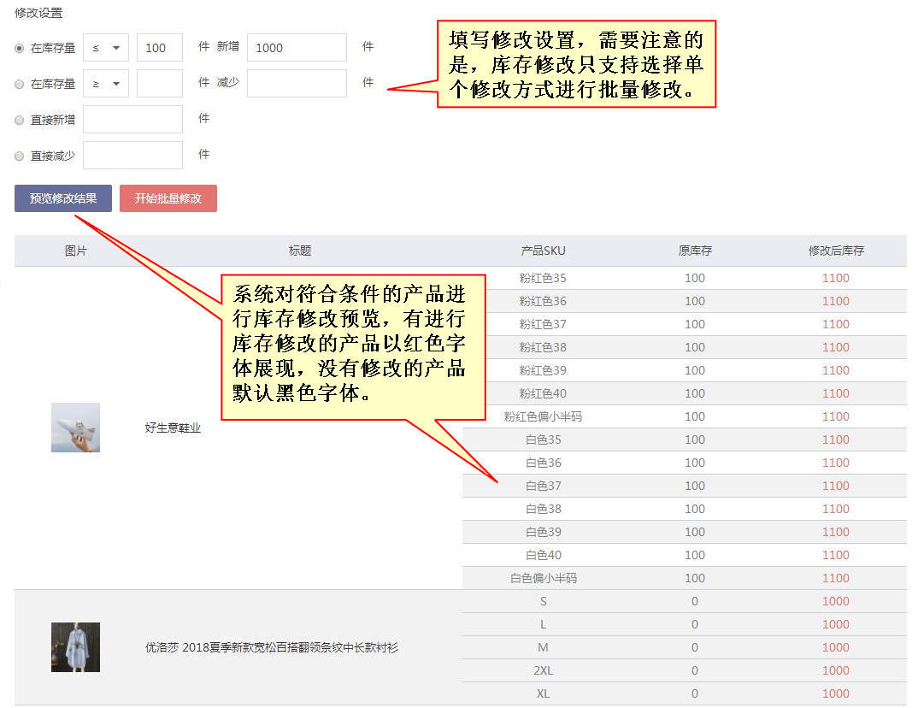Click the 修改后库存 column header

pyautogui.click(x=836, y=251)
